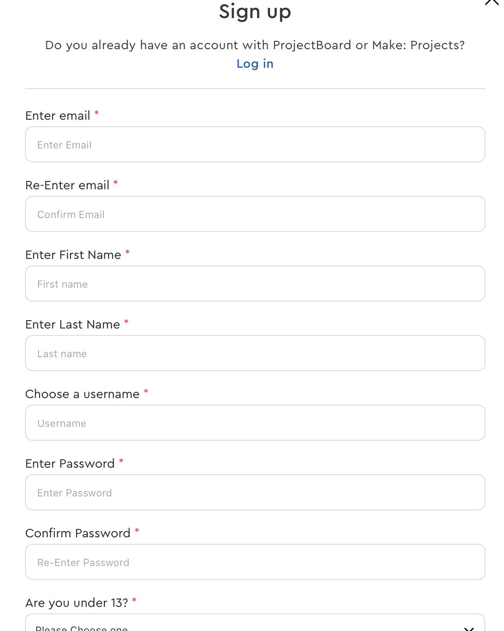Viewport: 504px width, 631px height.
Task: Click the Enter Password label text
Action: [x=70, y=464]
